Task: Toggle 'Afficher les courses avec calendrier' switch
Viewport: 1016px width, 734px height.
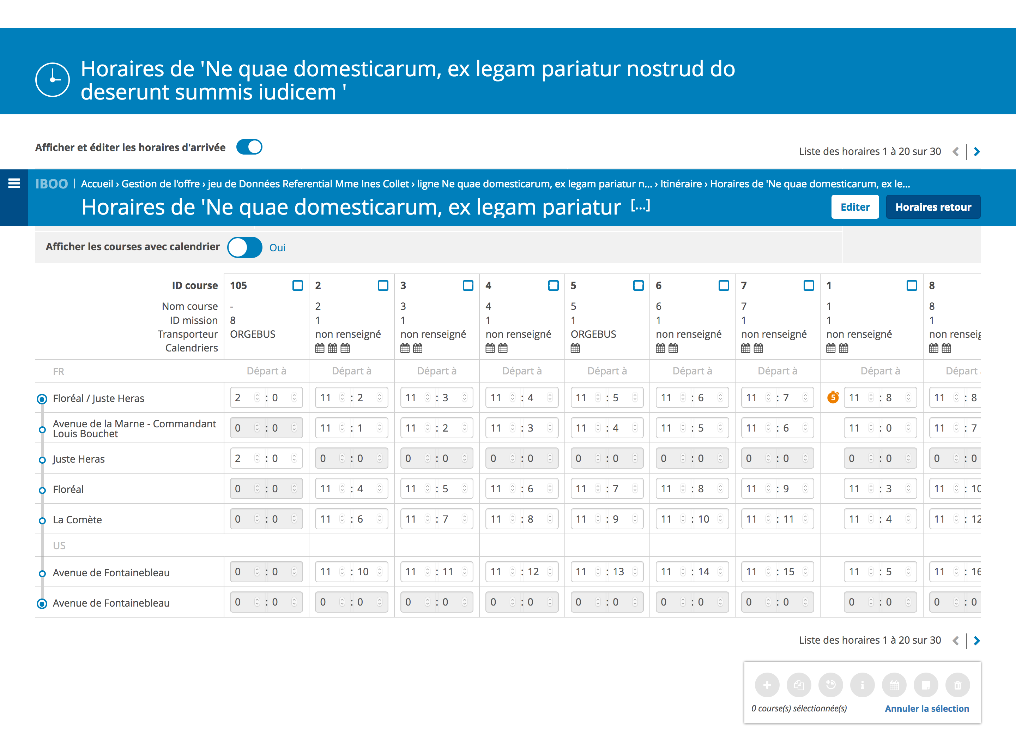Action: 244,247
